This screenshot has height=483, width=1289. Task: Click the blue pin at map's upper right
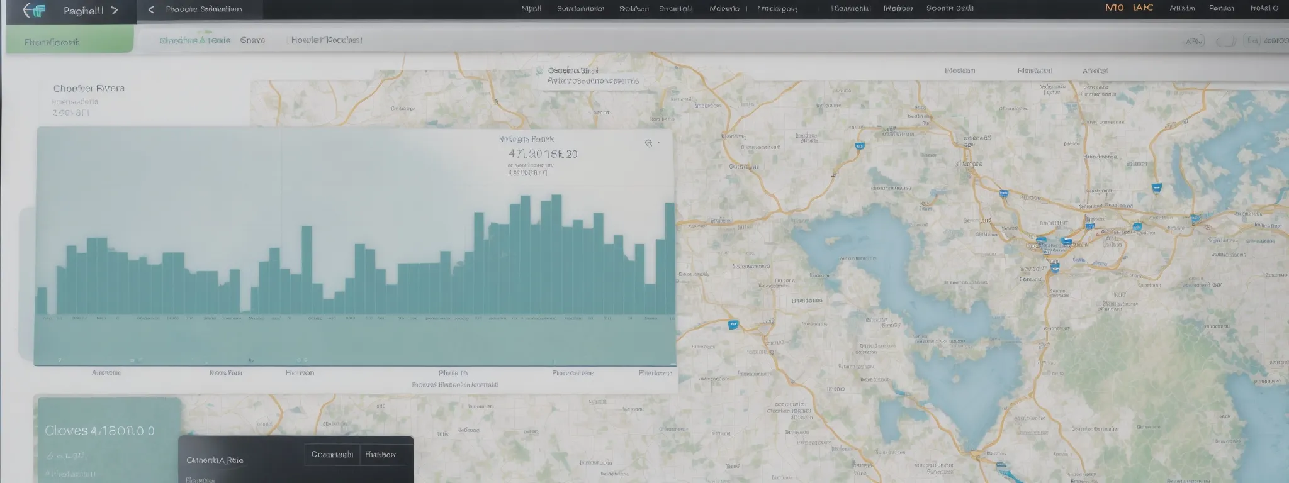coord(1156,187)
